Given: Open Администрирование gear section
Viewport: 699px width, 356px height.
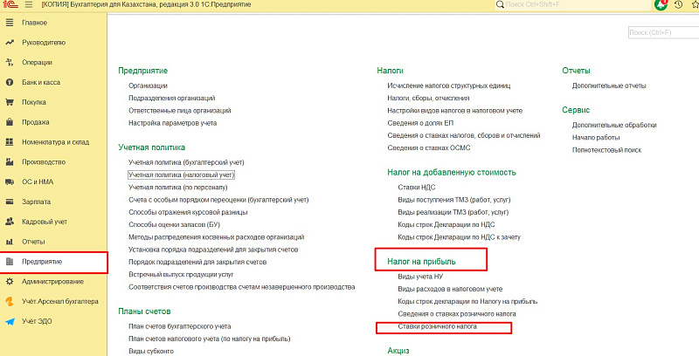Looking at the screenshot, I should point(52,281).
